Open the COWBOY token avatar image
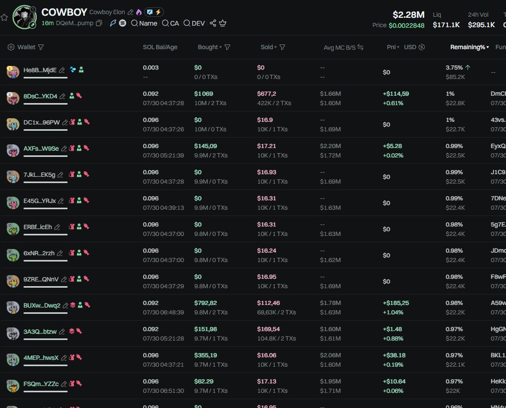The height and width of the screenshot is (408, 506). 25,17
